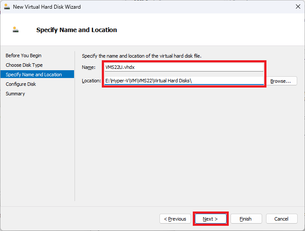
Task: Close the New Virtual Hard Disk Wizard window
Action: (298, 7)
